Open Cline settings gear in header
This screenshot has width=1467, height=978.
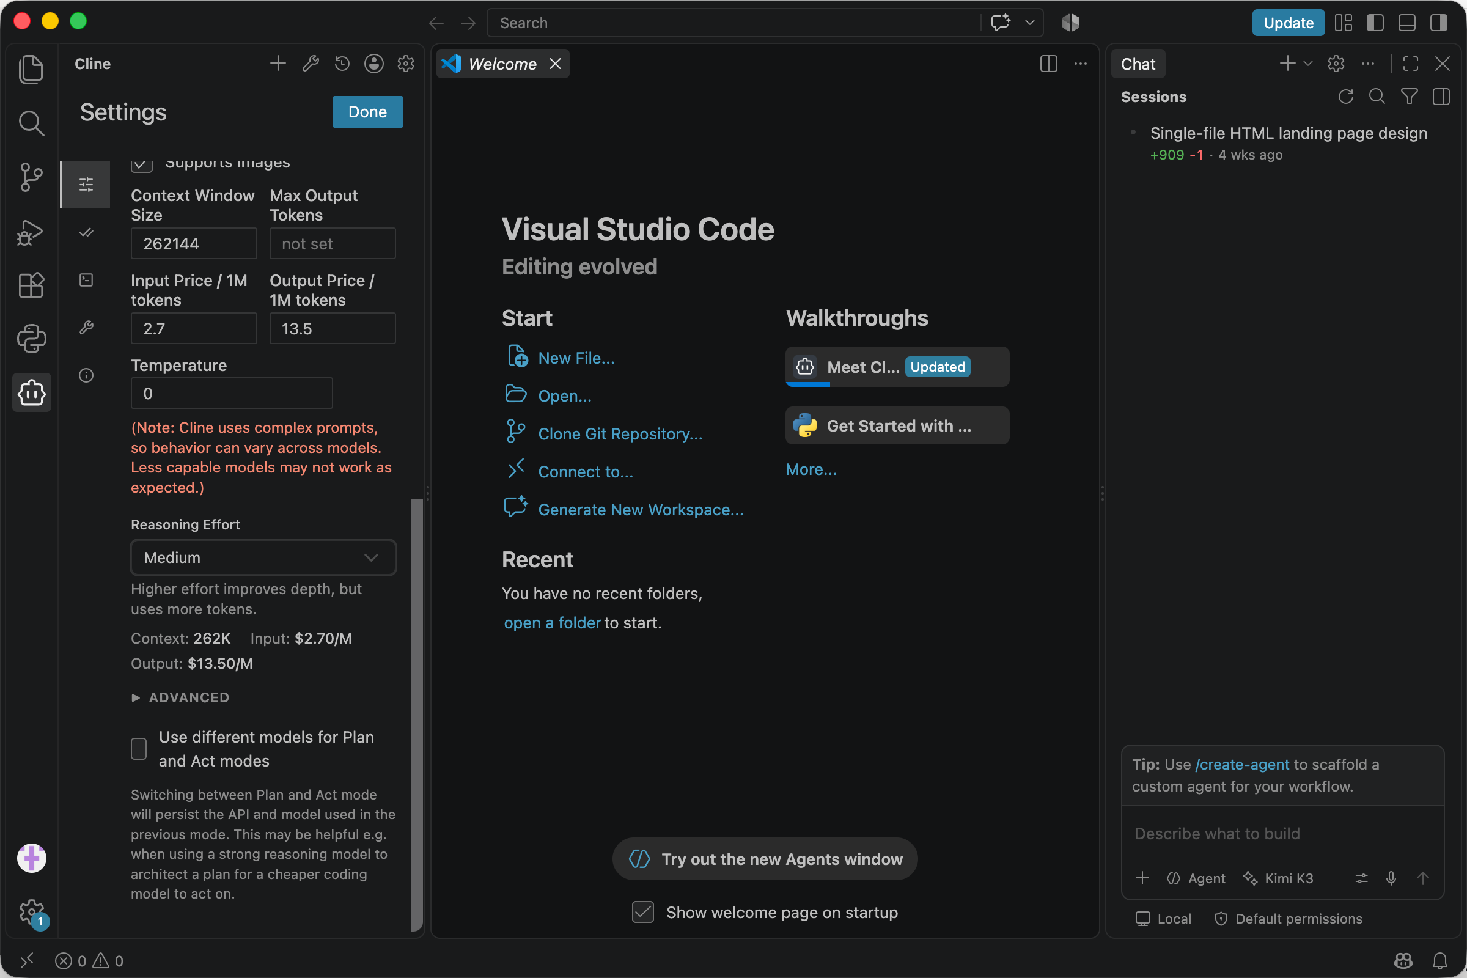point(406,64)
